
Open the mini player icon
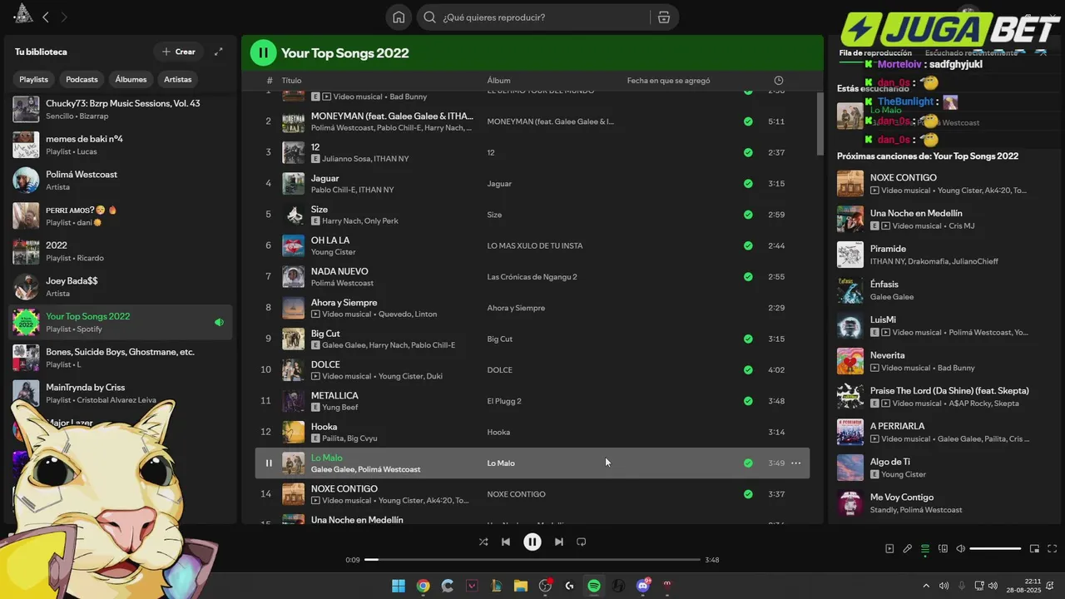tap(1034, 549)
